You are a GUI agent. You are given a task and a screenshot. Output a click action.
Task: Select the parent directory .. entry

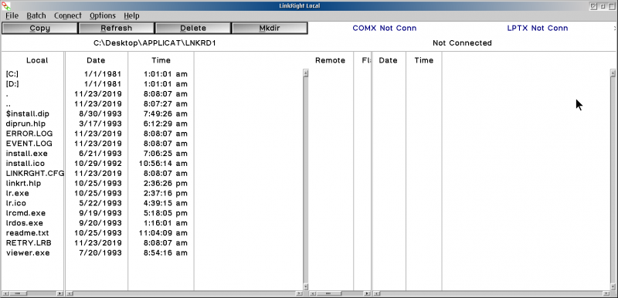click(x=8, y=104)
